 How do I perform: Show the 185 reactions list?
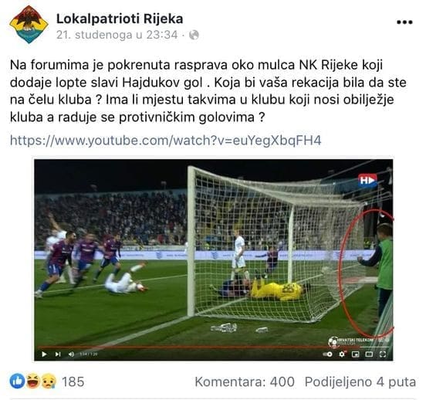point(73,381)
